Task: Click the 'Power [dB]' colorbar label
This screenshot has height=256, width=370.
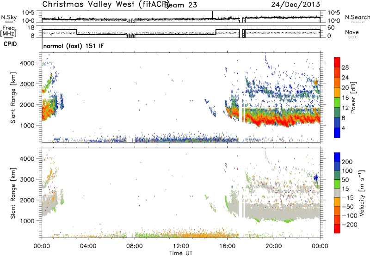Action: coord(353,98)
